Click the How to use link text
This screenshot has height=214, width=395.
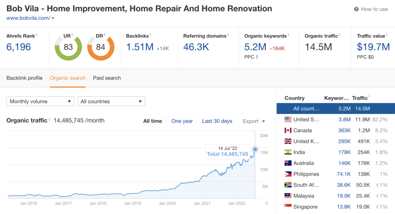[x=374, y=9]
